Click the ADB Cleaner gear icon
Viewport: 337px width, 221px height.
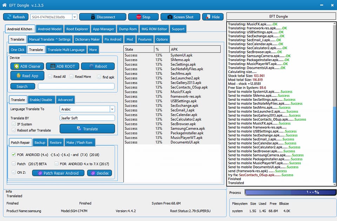click(16, 66)
